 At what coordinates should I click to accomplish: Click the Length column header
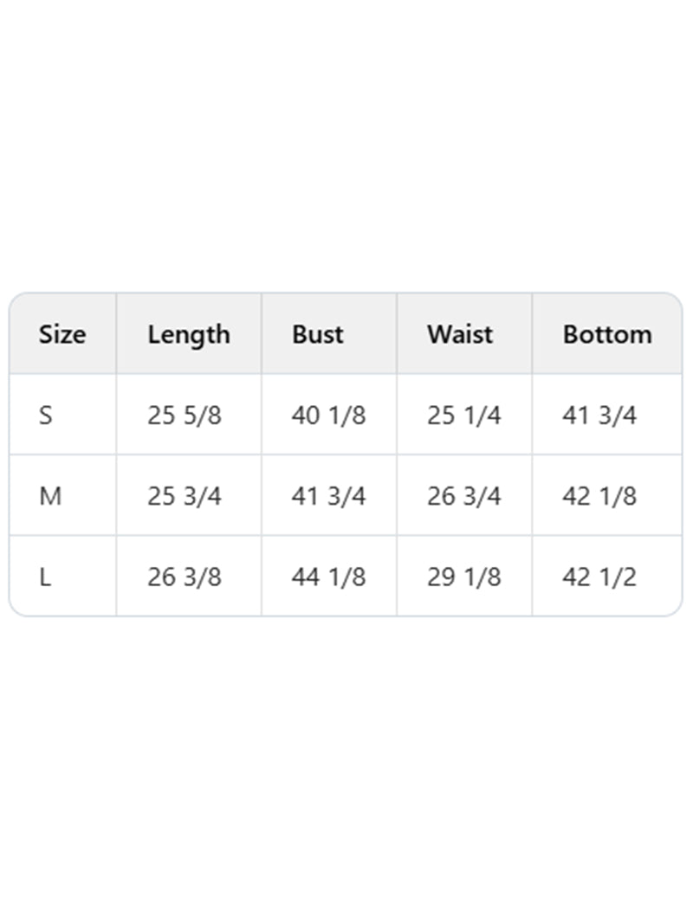189,335
